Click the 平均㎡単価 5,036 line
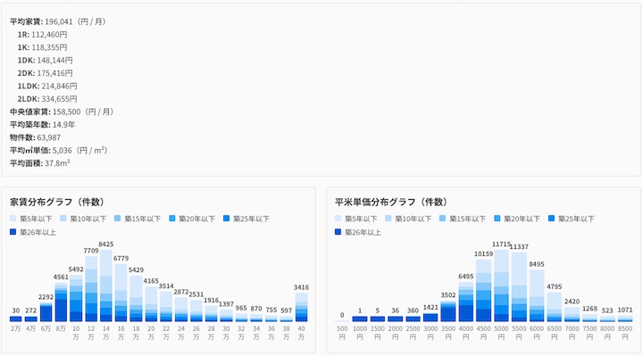Image resolution: width=643 pixels, height=356 pixels. [59, 151]
